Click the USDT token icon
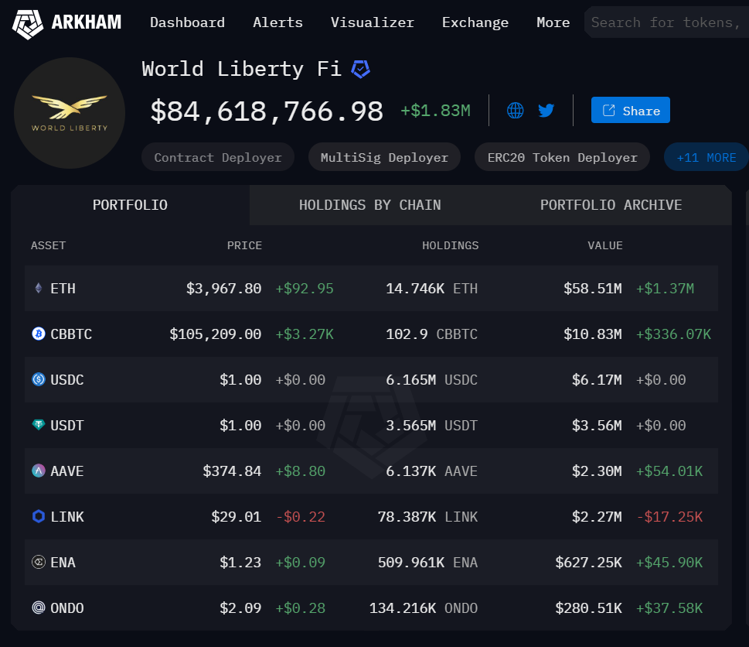This screenshot has width=749, height=647. tap(39, 425)
